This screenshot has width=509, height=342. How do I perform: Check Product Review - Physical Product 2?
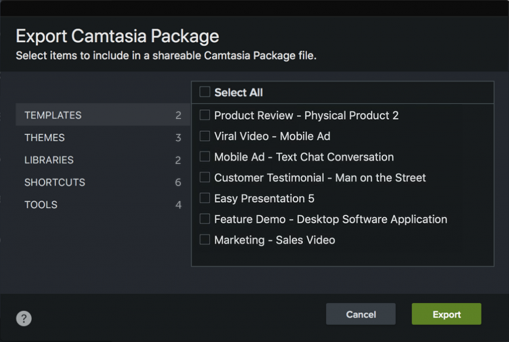(205, 115)
